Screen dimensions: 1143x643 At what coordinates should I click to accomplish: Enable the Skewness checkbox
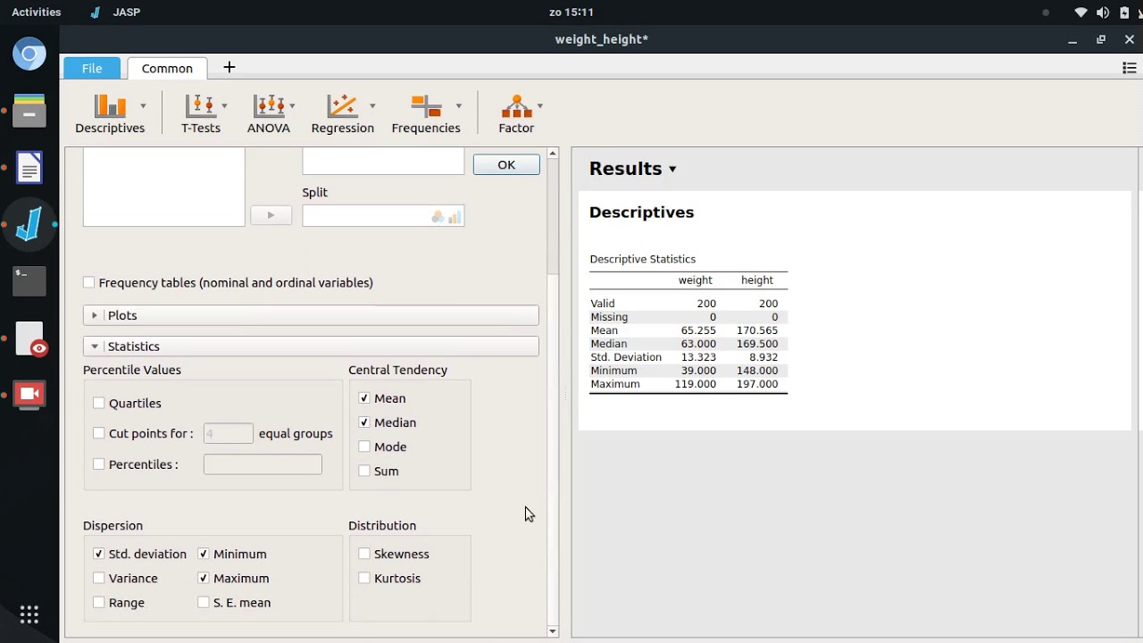[x=364, y=554]
